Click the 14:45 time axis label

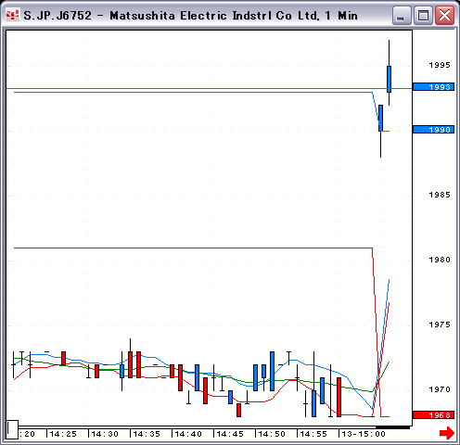click(230, 434)
